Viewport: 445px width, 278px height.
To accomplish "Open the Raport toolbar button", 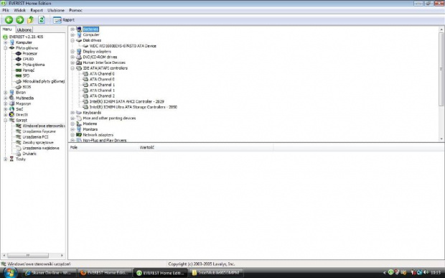I will [x=64, y=20].
